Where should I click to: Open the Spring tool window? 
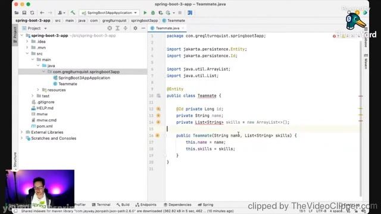coord(205,204)
